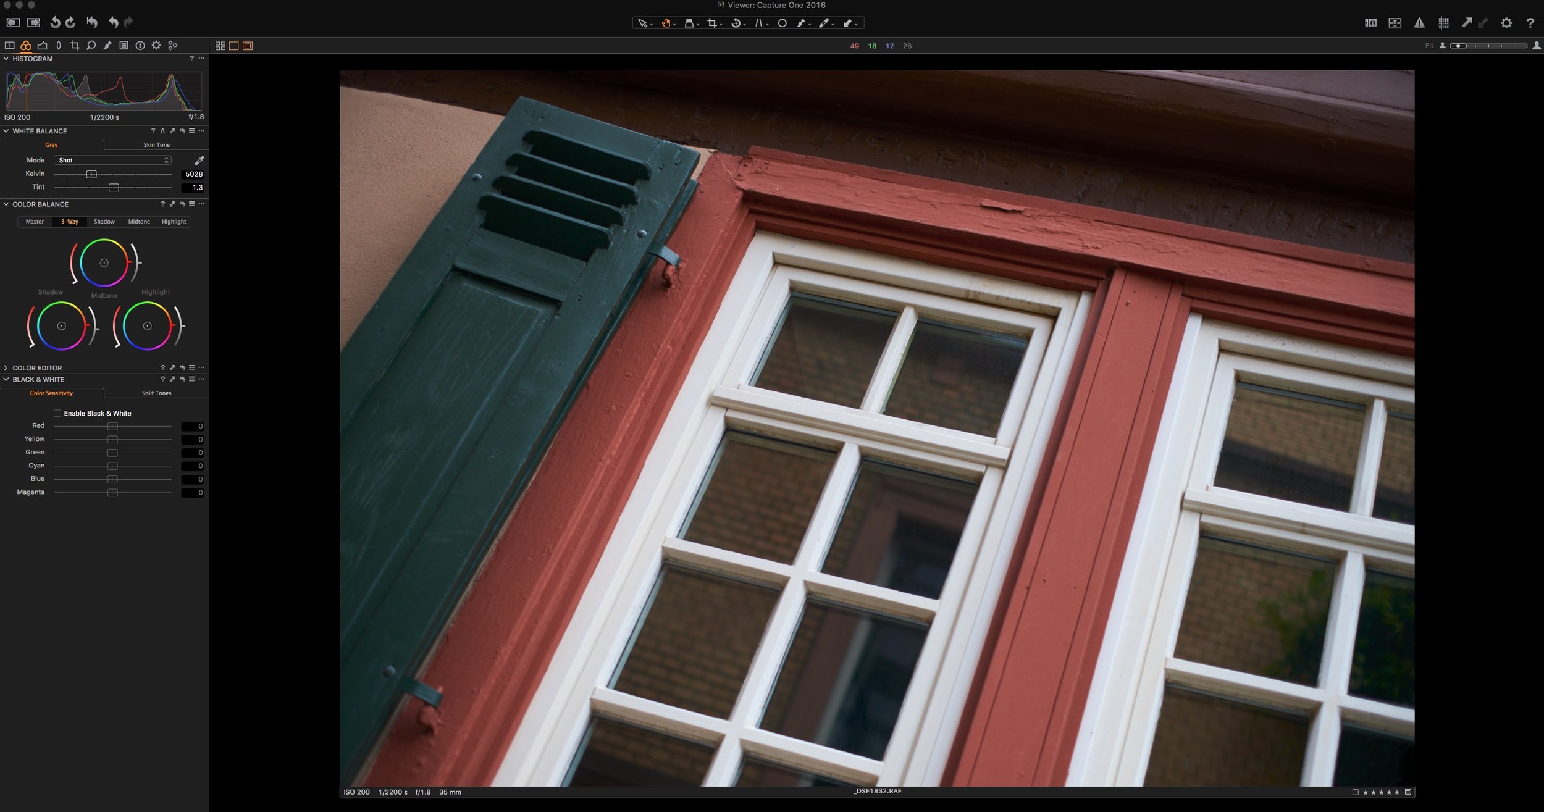
Task: Rotate image right with clockwise arrow
Action: 70,23
